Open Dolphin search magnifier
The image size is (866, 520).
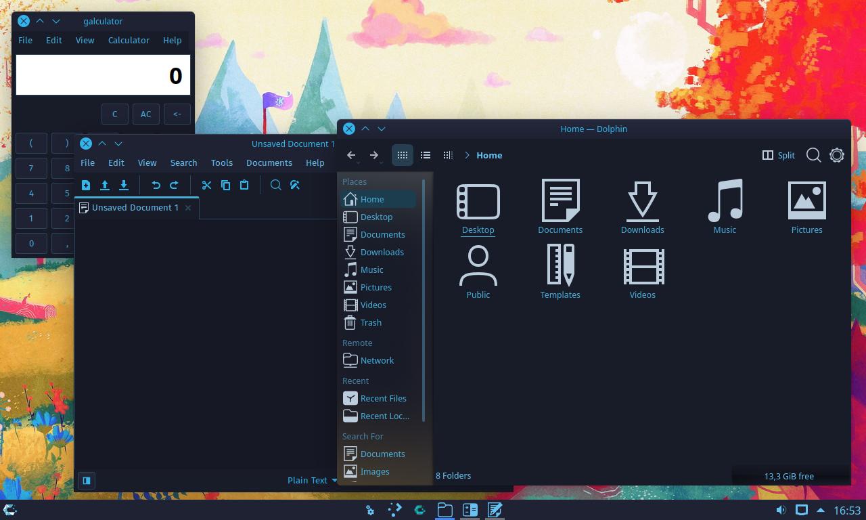point(814,155)
